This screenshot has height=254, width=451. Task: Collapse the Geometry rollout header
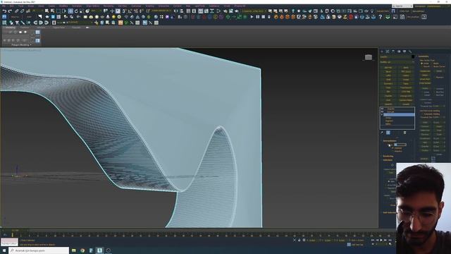tap(423, 56)
